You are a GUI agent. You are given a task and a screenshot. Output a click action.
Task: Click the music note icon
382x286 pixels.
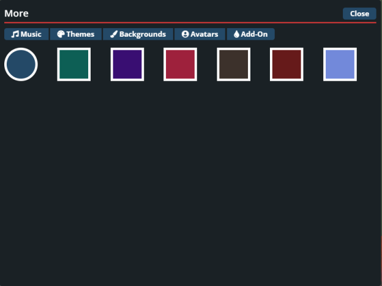click(x=15, y=34)
